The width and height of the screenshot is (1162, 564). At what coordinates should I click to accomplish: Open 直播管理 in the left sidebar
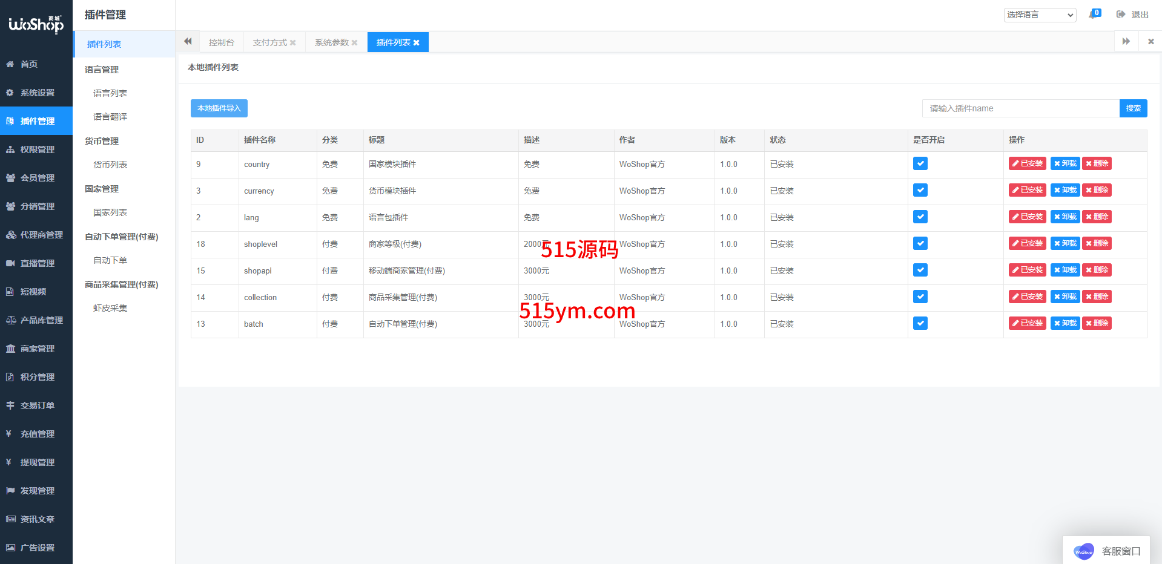(x=37, y=263)
